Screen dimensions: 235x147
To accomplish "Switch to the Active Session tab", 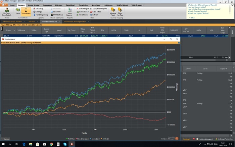I will tap(34, 5).
